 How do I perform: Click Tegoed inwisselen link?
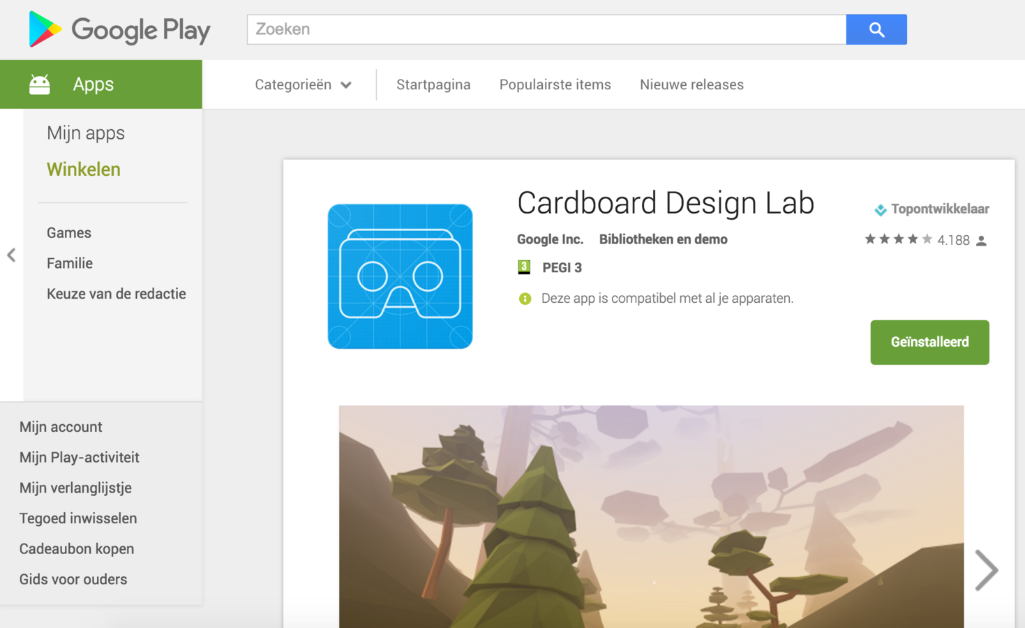pos(77,518)
